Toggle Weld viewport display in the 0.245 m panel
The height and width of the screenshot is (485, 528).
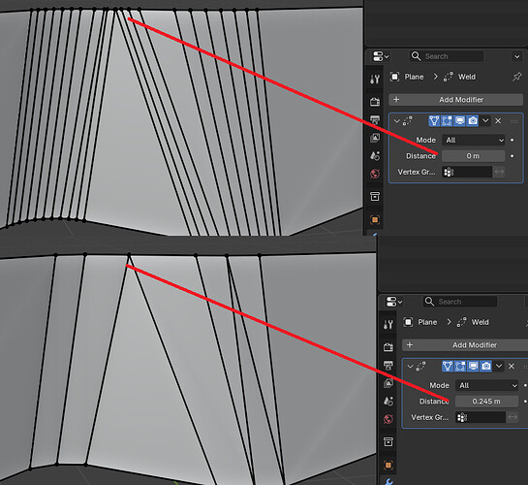[x=473, y=366]
